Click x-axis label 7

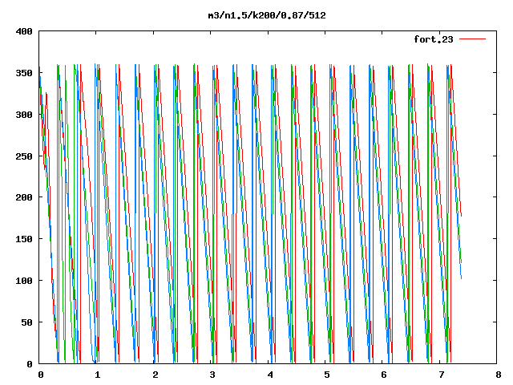442,375
